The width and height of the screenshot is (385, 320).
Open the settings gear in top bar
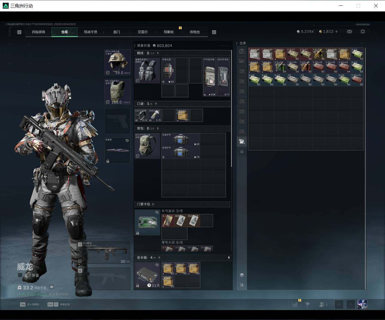tap(363, 32)
